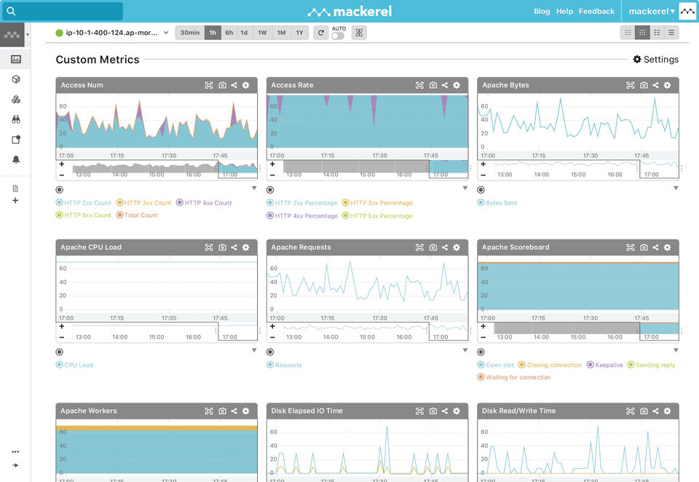Collapse the Apache Scoreboard legend triangle
699x482 pixels.
pos(676,350)
